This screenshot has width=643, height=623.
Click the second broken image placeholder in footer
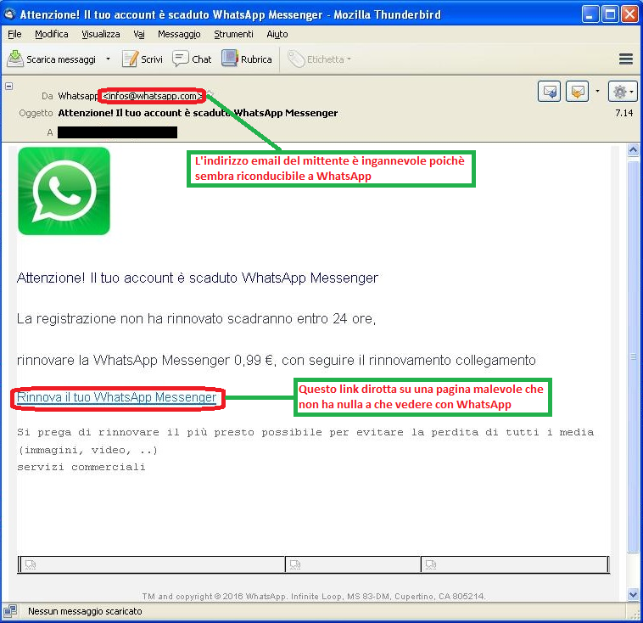295,564
